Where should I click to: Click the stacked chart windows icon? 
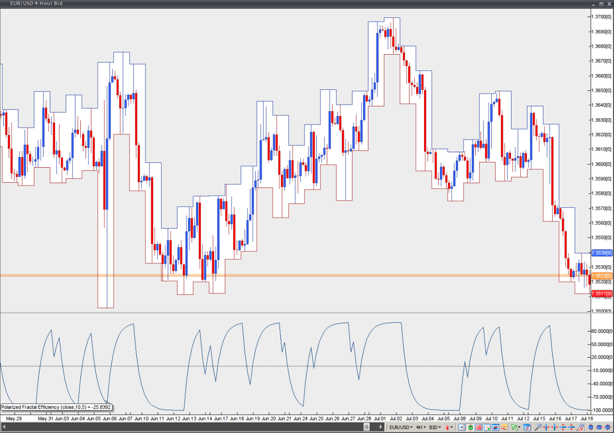pos(526,427)
